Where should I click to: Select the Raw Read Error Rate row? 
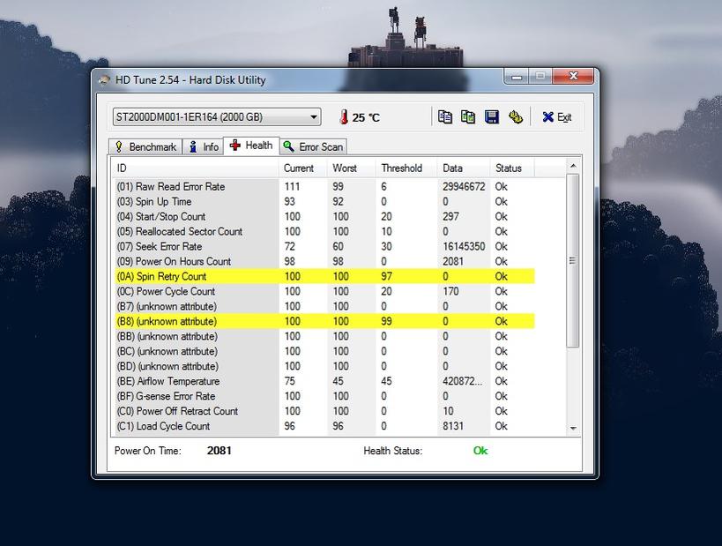pyautogui.click(x=324, y=187)
